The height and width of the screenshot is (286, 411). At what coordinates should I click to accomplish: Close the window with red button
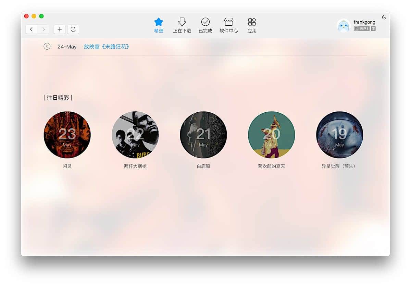26,16
